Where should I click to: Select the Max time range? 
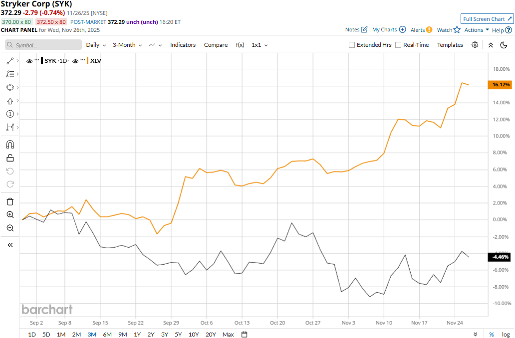pyautogui.click(x=228, y=335)
